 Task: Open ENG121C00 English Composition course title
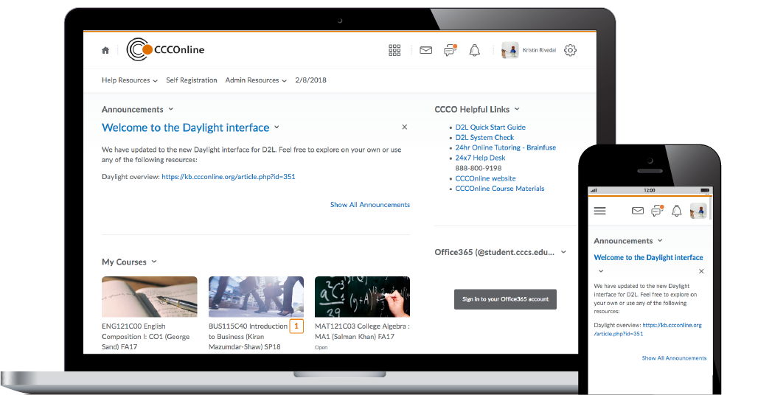click(x=146, y=337)
